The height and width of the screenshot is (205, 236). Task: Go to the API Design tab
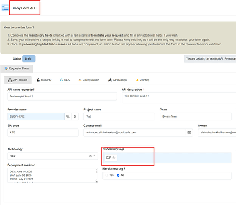point(118,80)
